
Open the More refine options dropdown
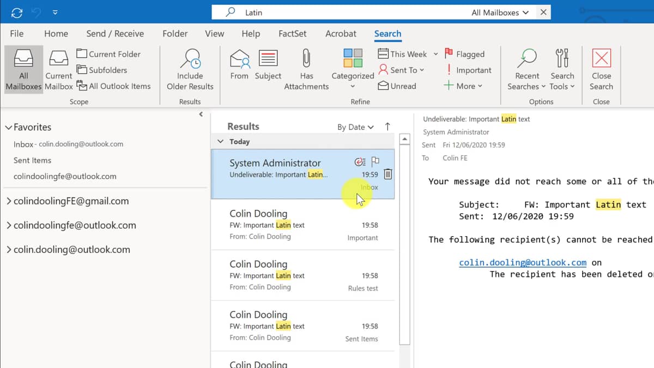(463, 86)
